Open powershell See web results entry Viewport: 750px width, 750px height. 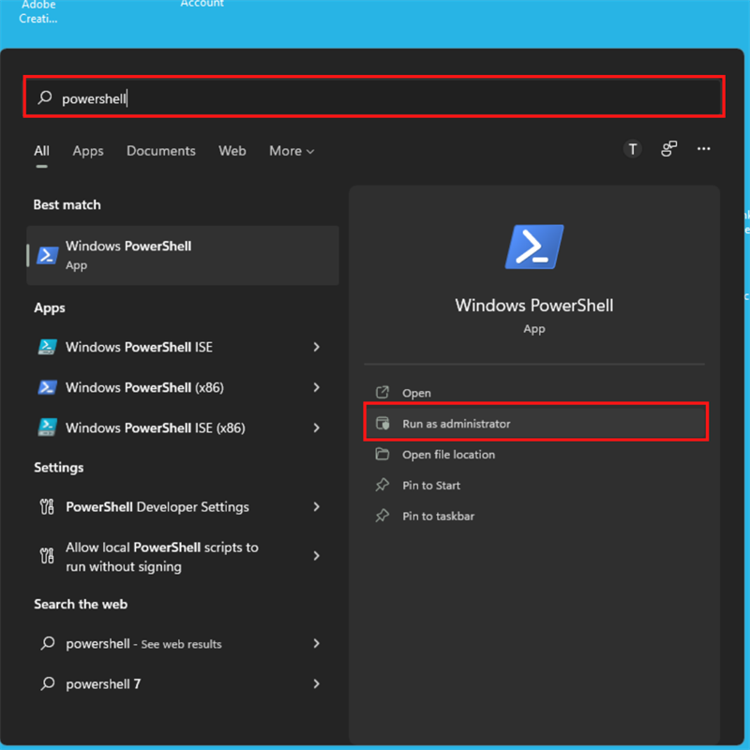point(183,644)
